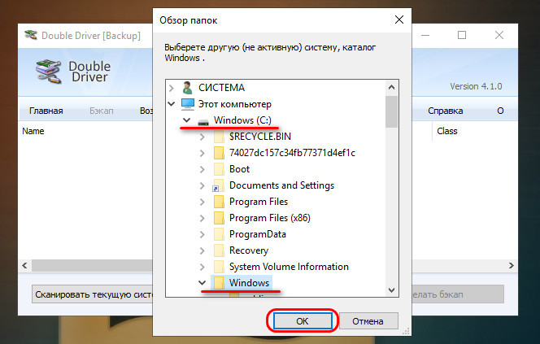Screen dimensions: 540x344
Task: Select System Volume Information folder name
Action: 289,267
